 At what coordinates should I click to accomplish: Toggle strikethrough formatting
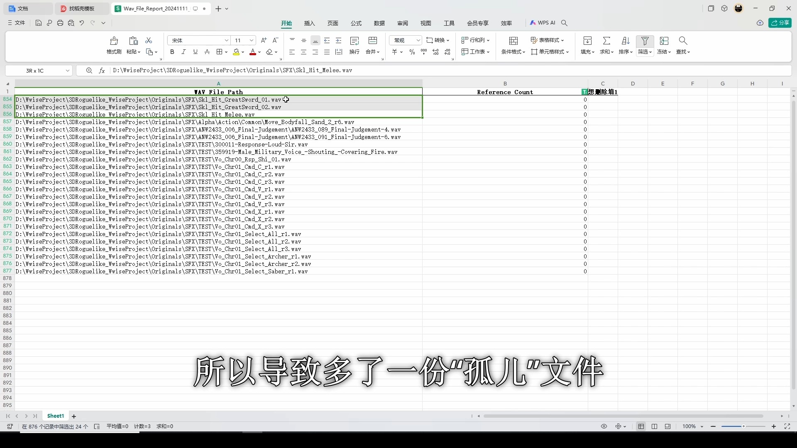[x=207, y=52]
